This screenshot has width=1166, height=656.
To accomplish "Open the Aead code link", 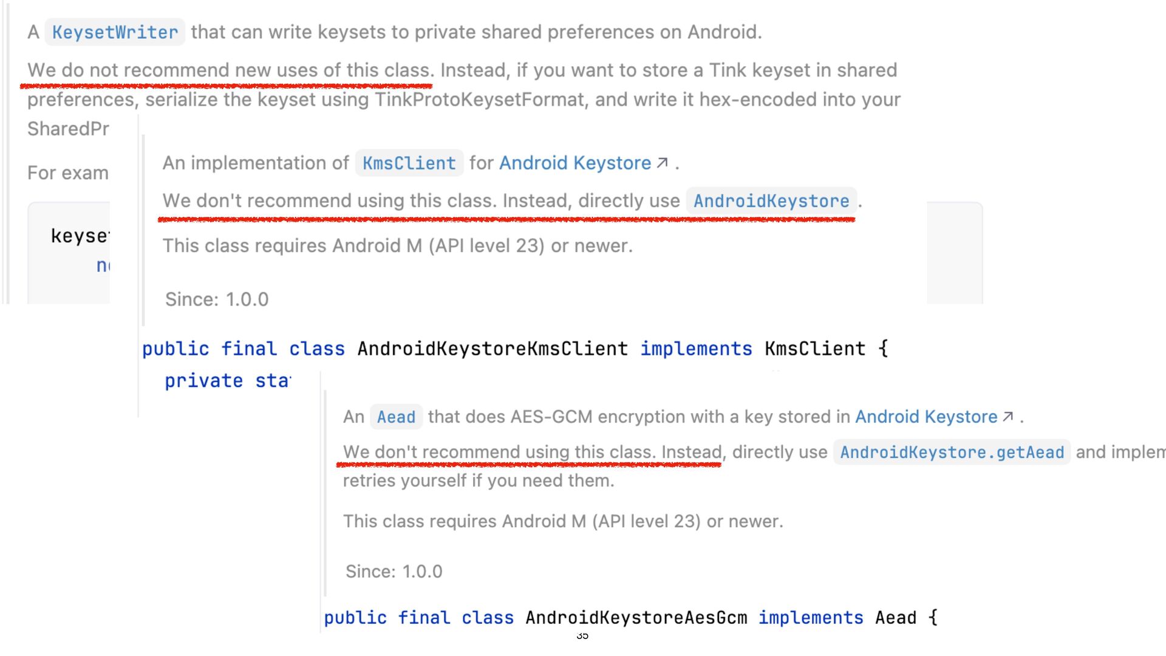I will (396, 417).
